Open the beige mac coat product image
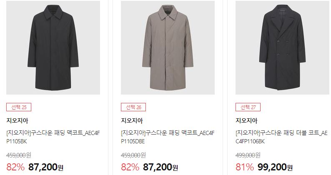331x175 pixels. [168, 47]
